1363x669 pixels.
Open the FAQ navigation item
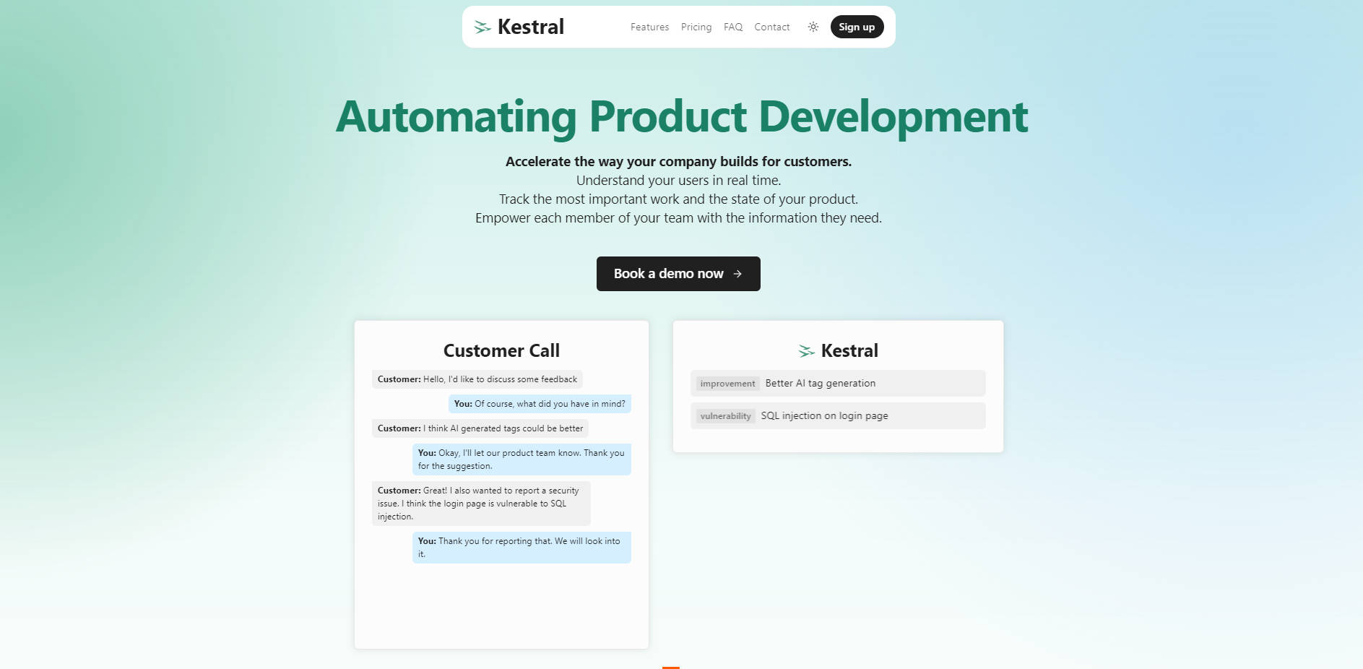coord(732,27)
